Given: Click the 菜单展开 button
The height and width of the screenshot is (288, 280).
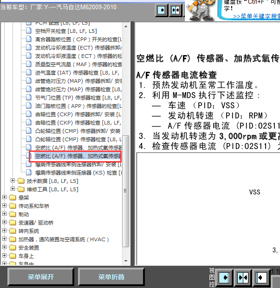Looking at the screenshot, I should tap(41, 277).
